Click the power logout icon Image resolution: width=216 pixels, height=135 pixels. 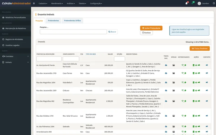pyautogui.click(x=214, y=3)
